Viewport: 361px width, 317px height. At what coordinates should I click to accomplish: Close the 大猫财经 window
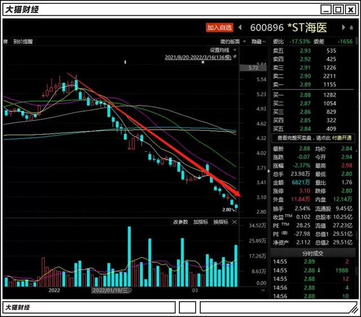350,10
